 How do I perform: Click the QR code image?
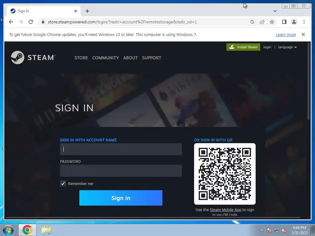click(x=225, y=174)
